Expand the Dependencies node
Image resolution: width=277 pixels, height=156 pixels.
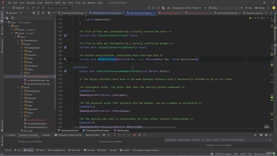coord(18,40)
